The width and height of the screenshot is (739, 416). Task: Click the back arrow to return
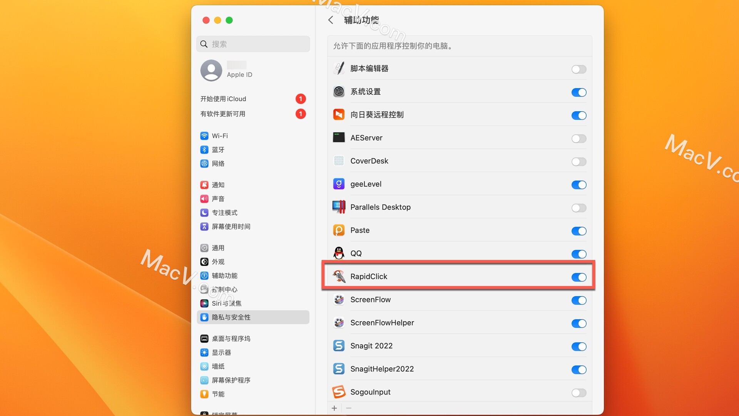point(330,20)
